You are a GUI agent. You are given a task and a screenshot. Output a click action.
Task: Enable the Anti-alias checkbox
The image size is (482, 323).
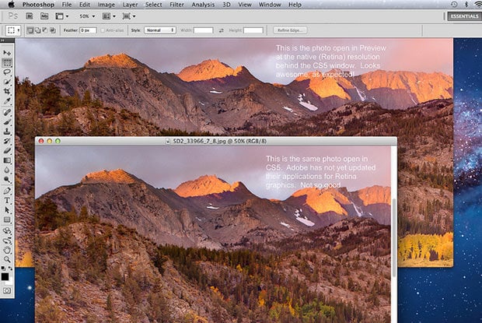103,30
